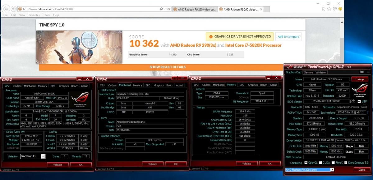Toggle the UEFI checkbox in GPU-Z
The width and height of the screenshot is (373, 180).
pyautogui.click(x=359, y=101)
